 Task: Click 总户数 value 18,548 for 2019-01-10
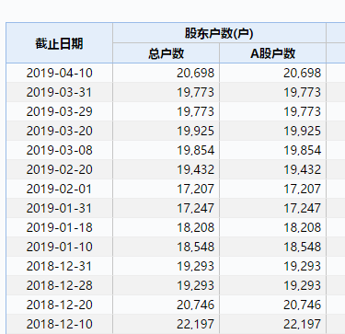(196, 247)
